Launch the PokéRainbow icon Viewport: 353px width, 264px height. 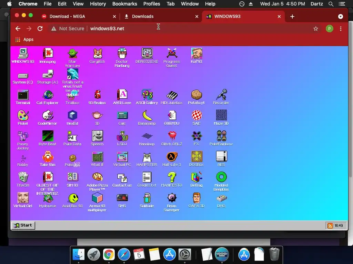pos(221,139)
